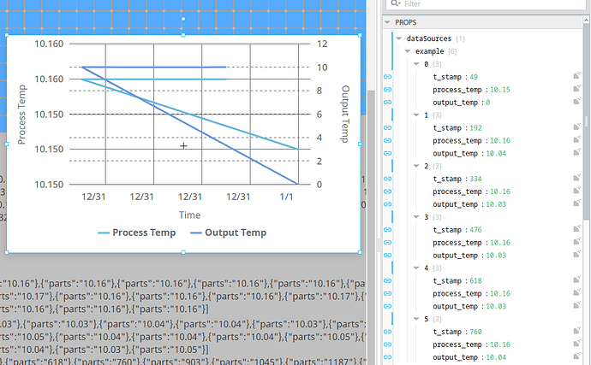Click the chart's top-center resize handle
Screen dimensions: 591x365
(183, 35)
